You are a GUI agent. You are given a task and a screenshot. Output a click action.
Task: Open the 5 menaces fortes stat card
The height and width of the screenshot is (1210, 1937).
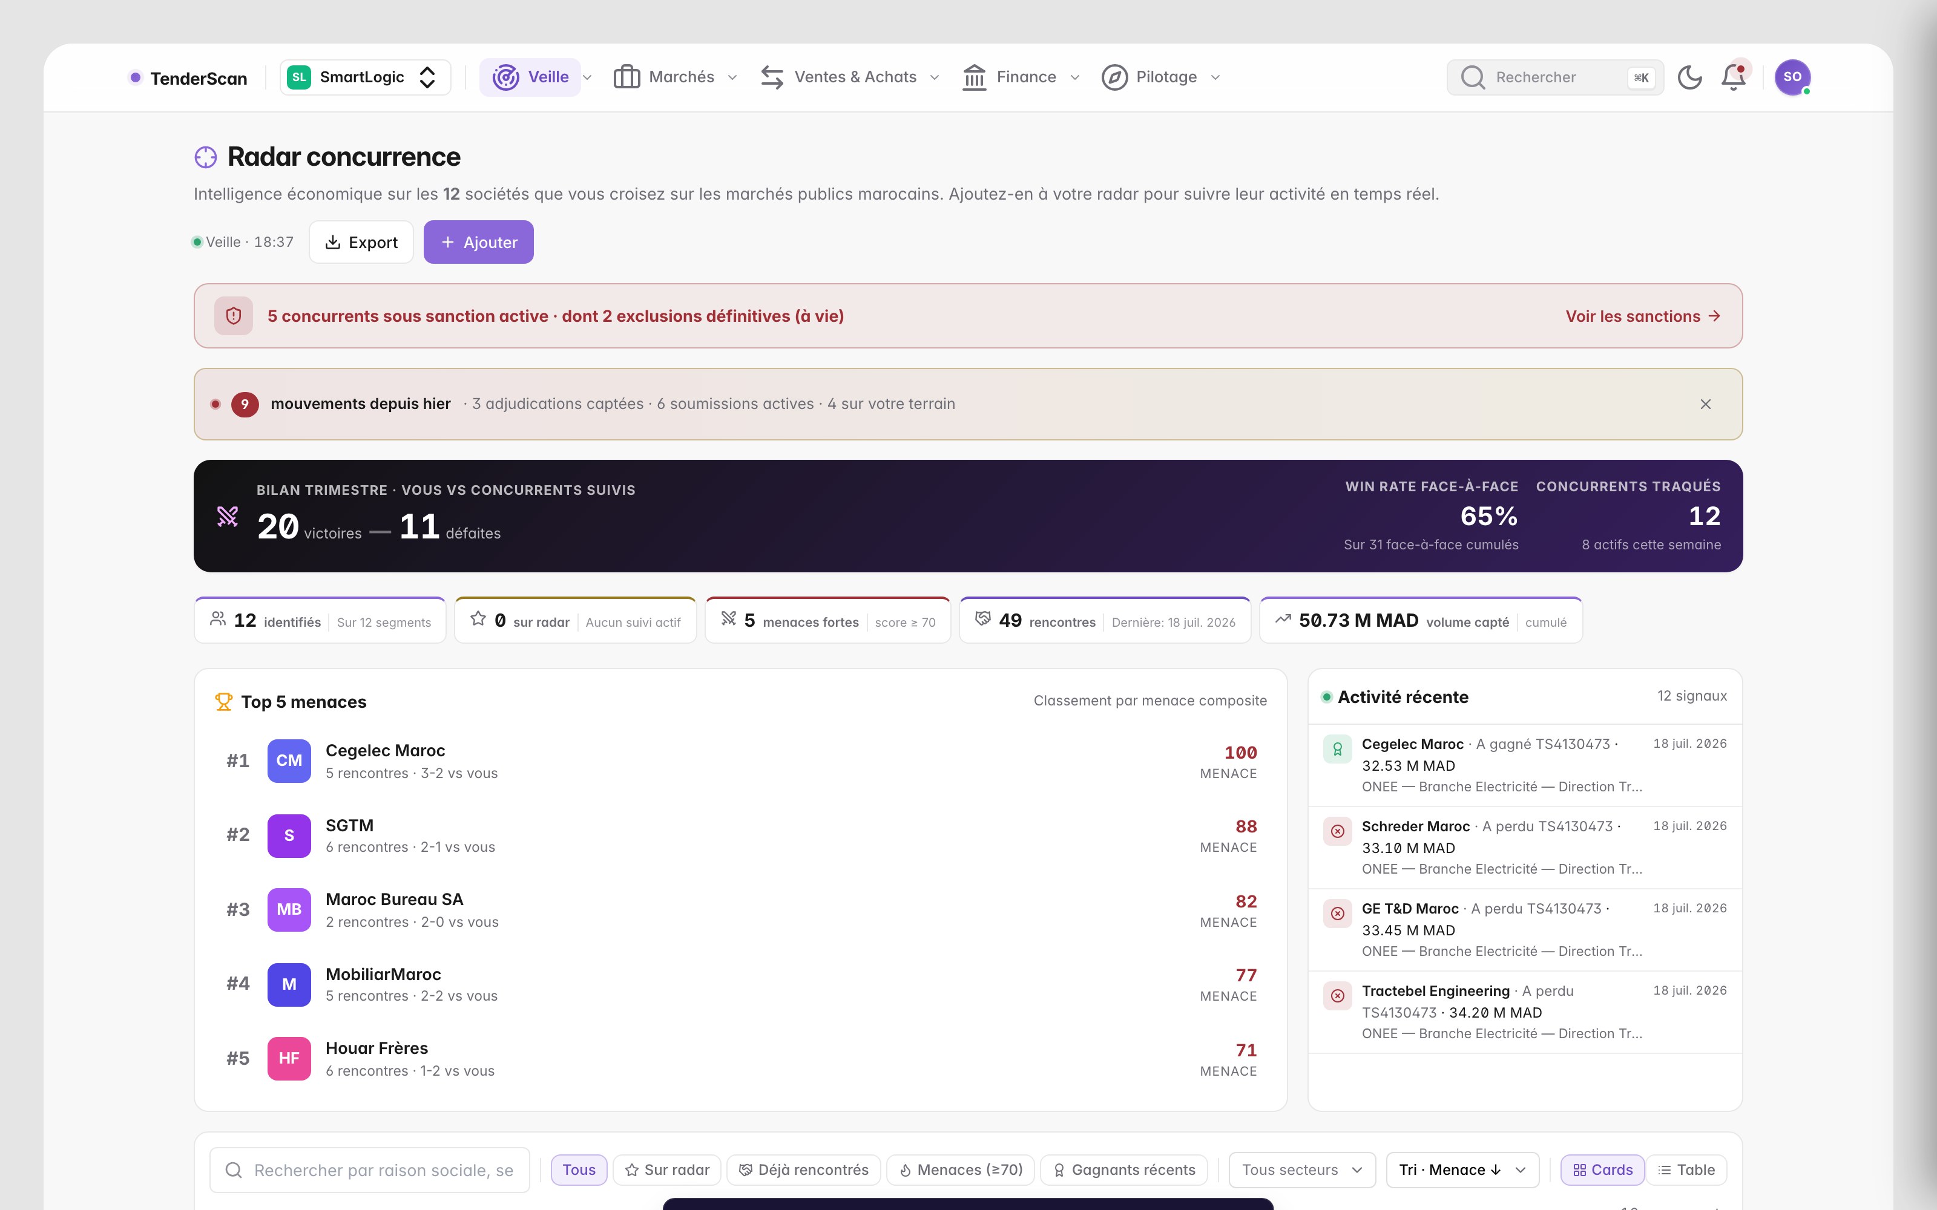(827, 620)
